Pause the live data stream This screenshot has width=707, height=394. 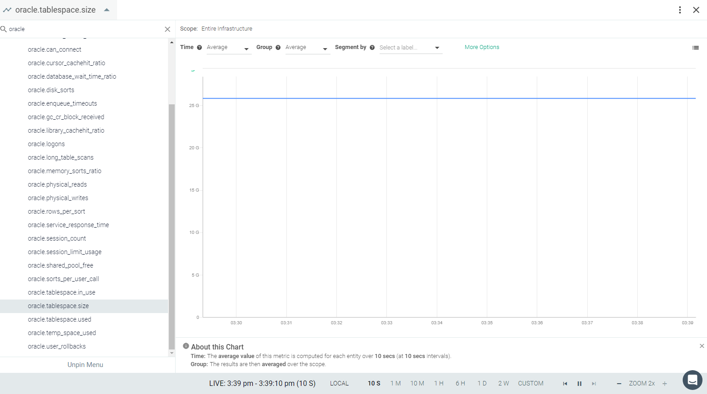pos(580,384)
